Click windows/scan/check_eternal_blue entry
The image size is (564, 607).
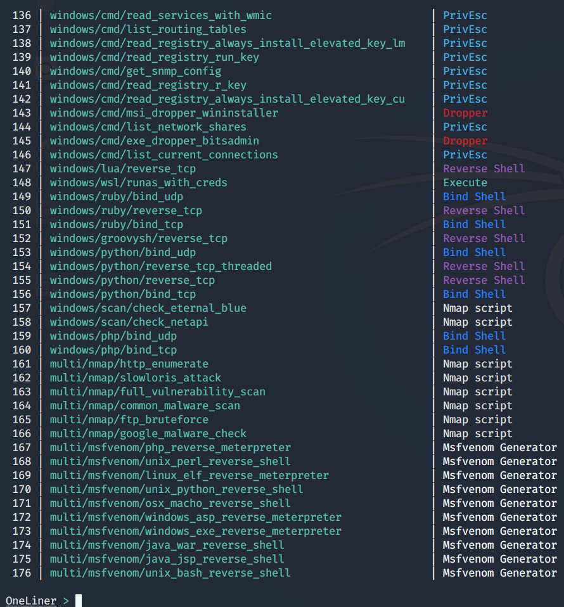point(148,308)
